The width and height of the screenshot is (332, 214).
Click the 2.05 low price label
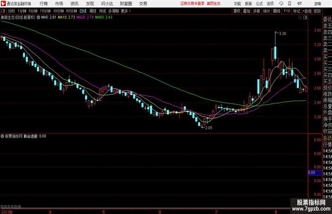209,128
